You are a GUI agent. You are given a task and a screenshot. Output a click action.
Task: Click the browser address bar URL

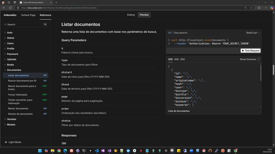[x=59, y=8]
